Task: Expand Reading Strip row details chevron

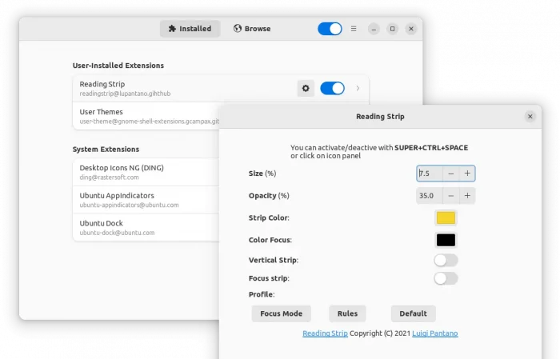Action: (x=358, y=88)
